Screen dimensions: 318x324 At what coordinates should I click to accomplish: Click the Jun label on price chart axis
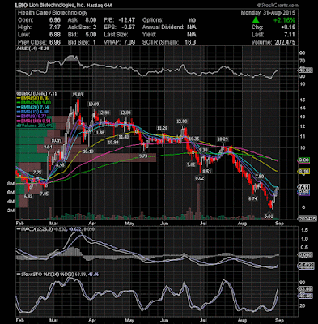click(x=163, y=224)
